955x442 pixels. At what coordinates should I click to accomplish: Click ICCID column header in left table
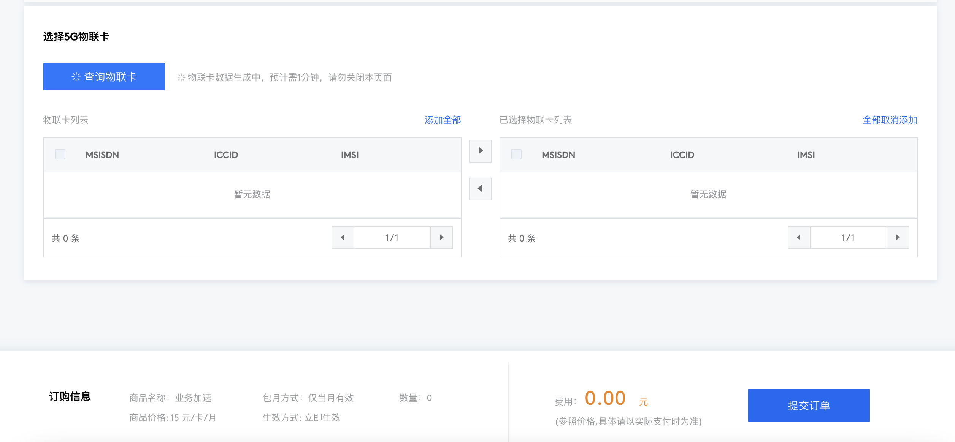click(226, 155)
